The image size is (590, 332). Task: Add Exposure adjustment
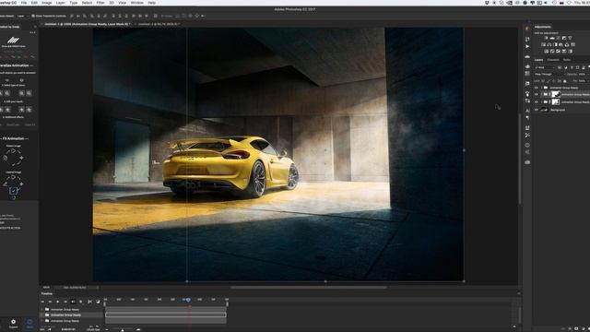(x=564, y=38)
